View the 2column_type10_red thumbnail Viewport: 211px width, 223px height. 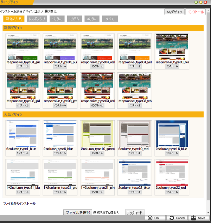(x=135, y=134)
